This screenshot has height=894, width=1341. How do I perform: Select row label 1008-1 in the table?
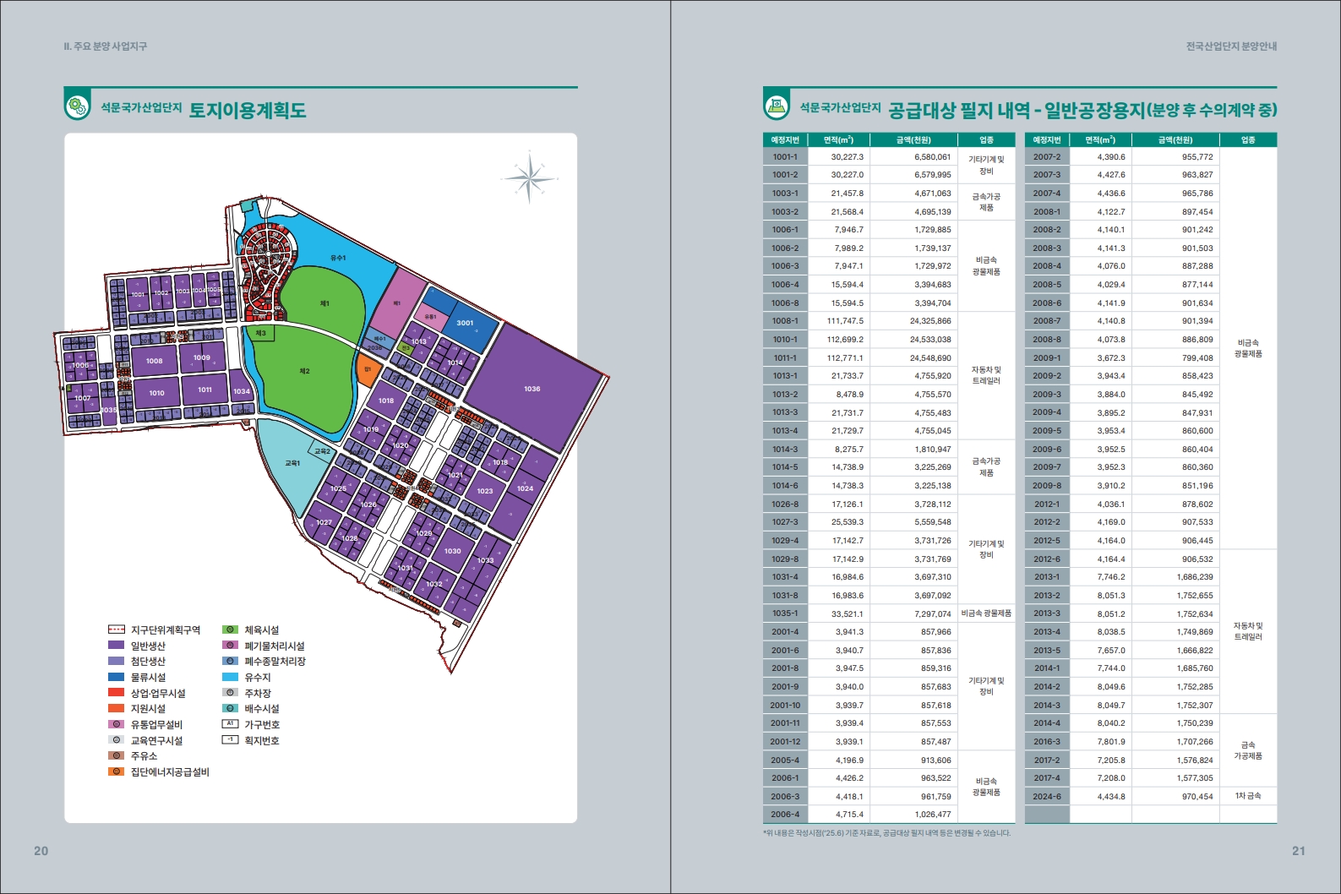click(785, 321)
